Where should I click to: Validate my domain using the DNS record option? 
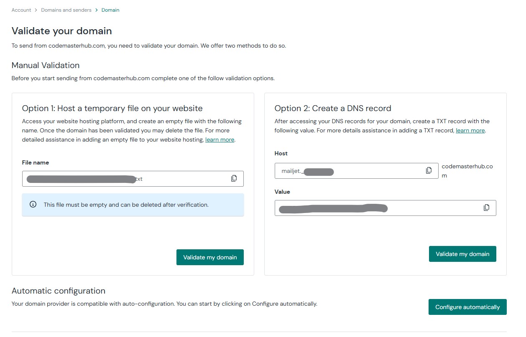coord(462,254)
